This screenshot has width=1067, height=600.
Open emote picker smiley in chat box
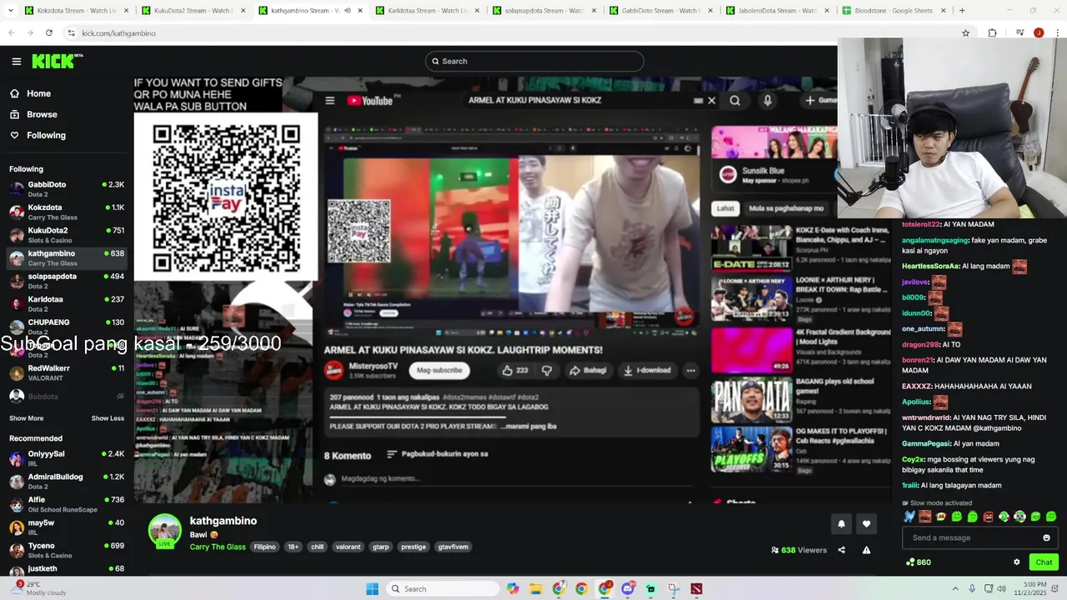pyautogui.click(x=1047, y=537)
